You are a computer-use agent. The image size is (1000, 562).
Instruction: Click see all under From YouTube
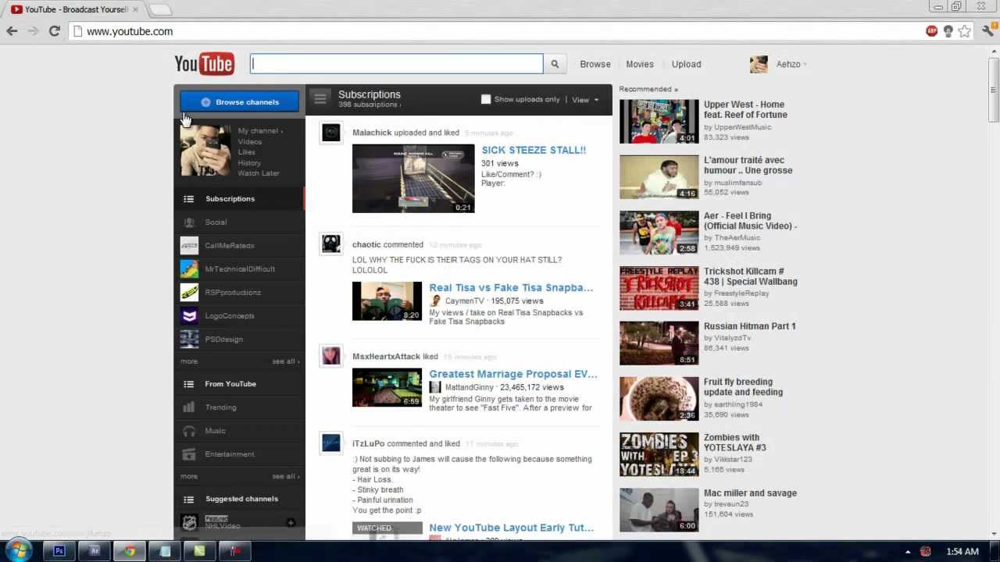coord(286,476)
